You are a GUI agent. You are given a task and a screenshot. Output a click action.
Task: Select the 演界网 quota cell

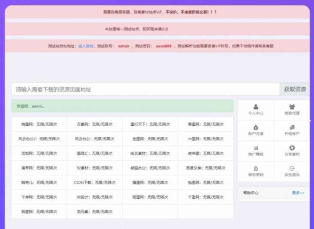point(39,168)
